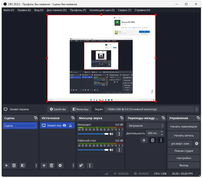Click the network signal status bar icon
Screen dimensions: 202x178
[x=106, y=174]
